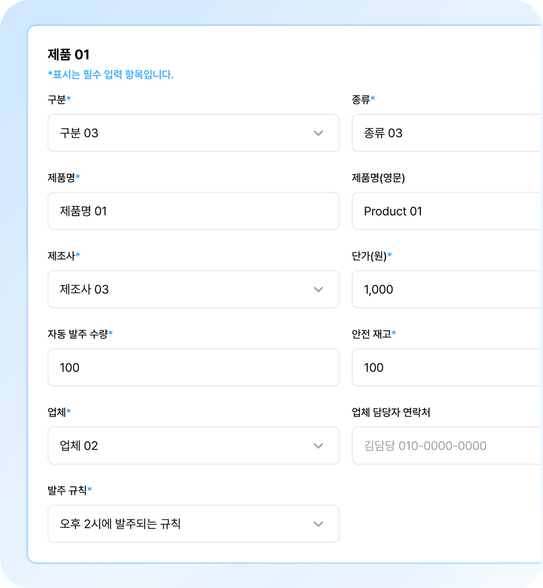Click the chevron on the 업체 select box
The width and height of the screenshot is (543, 588).
318,446
